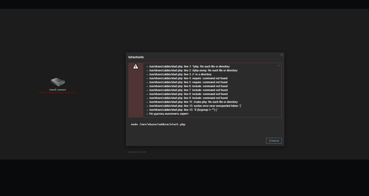Click the Не удалось выполнить скрипт message

click(167, 114)
